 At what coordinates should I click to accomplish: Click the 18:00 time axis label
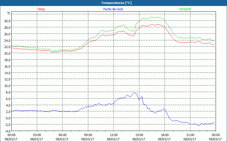[x=165, y=135]
